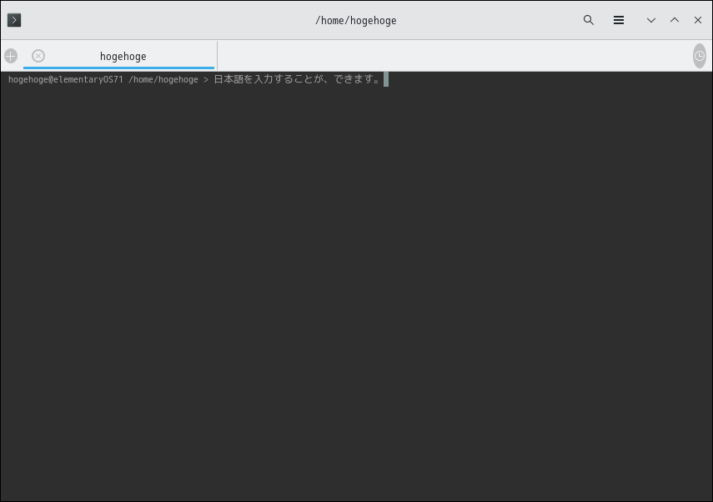Image resolution: width=713 pixels, height=502 pixels.
Task: Open the terminal search
Action: (x=589, y=20)
